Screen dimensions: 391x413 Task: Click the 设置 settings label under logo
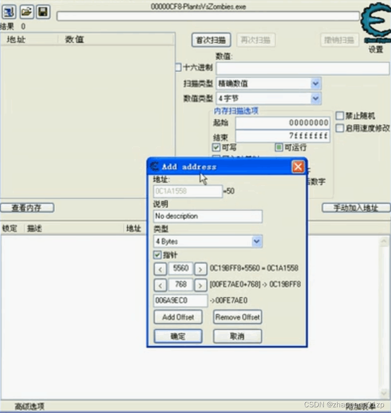click(x=376, y=49)
